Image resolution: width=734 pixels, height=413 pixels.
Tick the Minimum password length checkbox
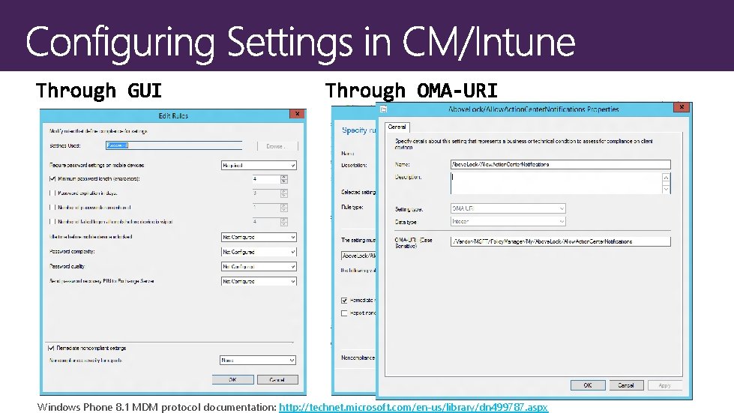52,178
